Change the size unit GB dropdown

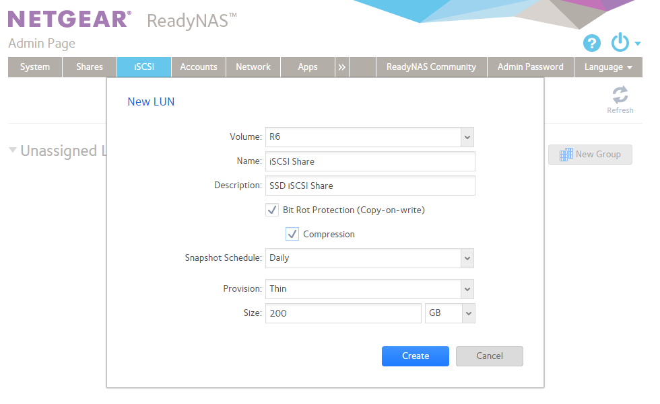450,313
